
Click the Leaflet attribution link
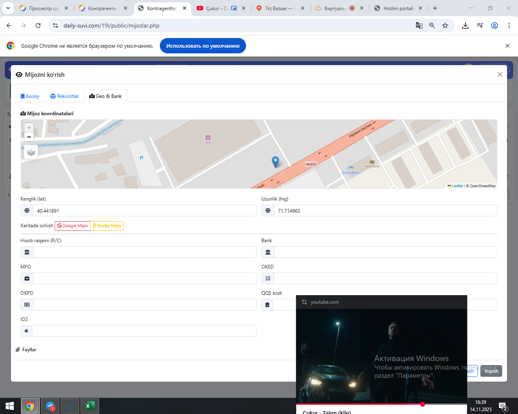[457, 186]
